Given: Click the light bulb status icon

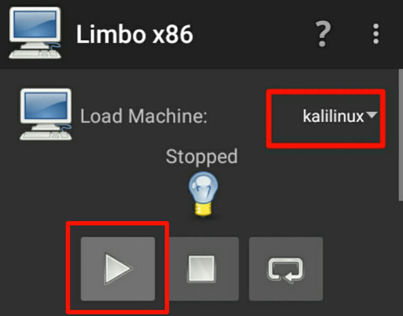Looking at the screenshot, I should click(203, 194).
